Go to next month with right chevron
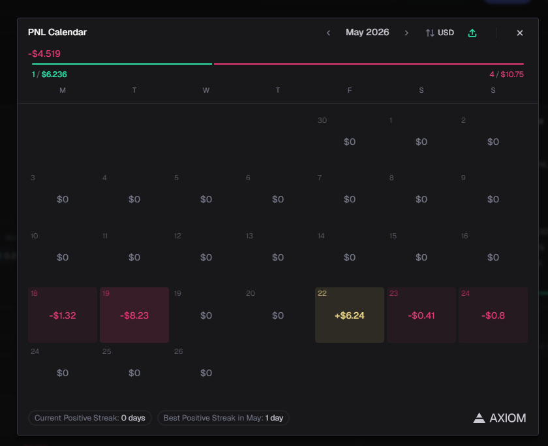This screenshot has width=548, height=446. [x=406, y=33]
